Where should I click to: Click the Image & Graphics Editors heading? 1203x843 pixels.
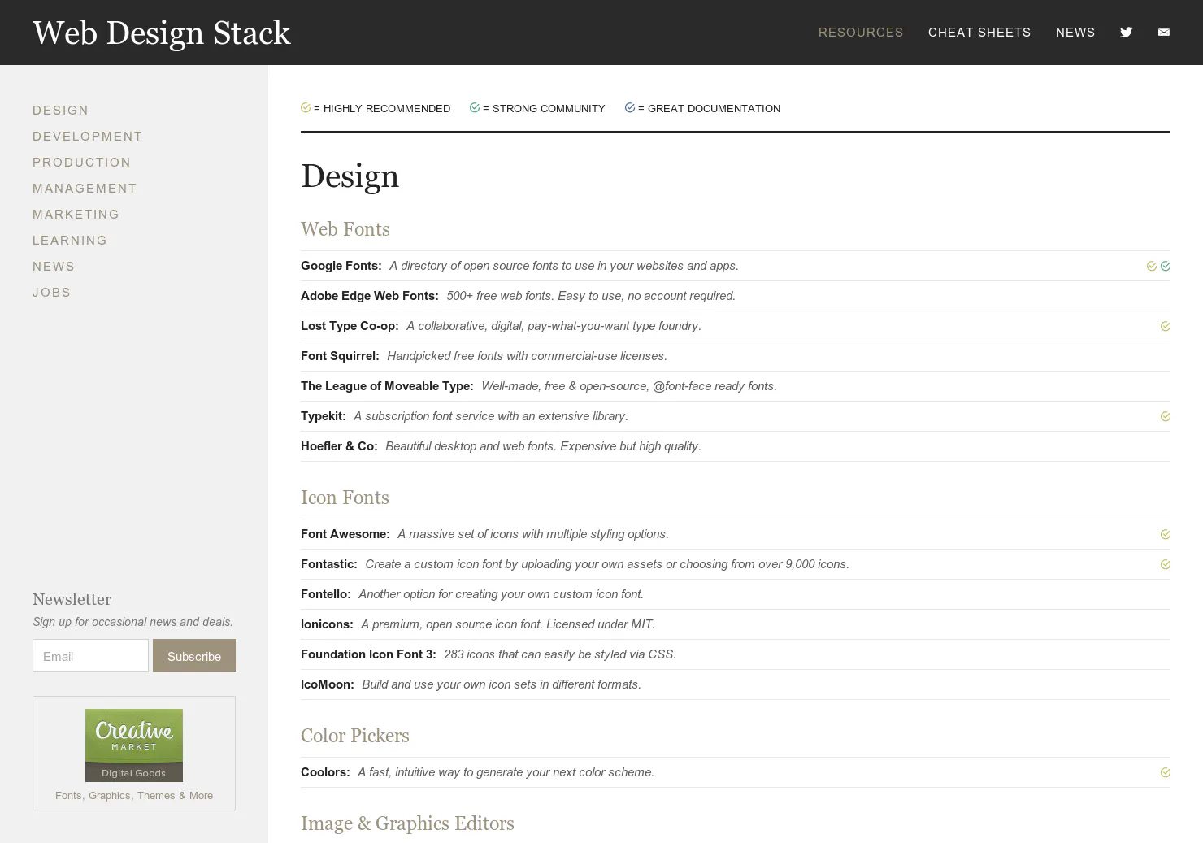click(407, 823)
